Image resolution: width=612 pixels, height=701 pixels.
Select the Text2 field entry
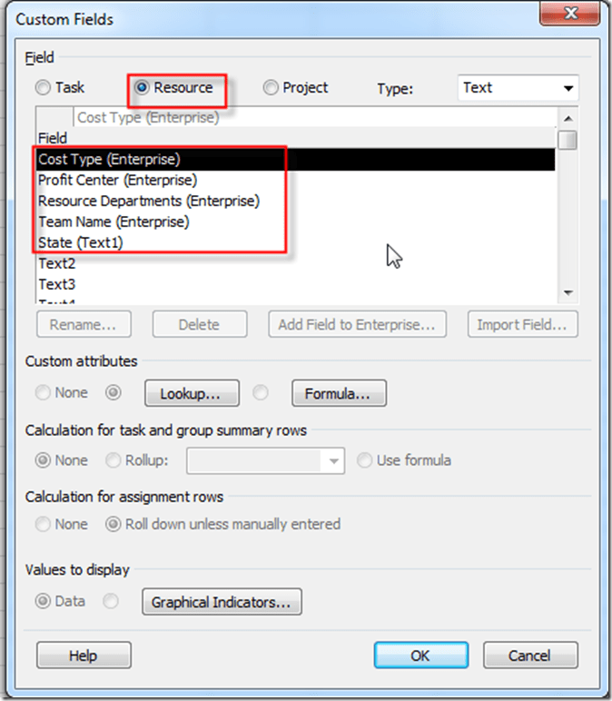click(56, 263)
